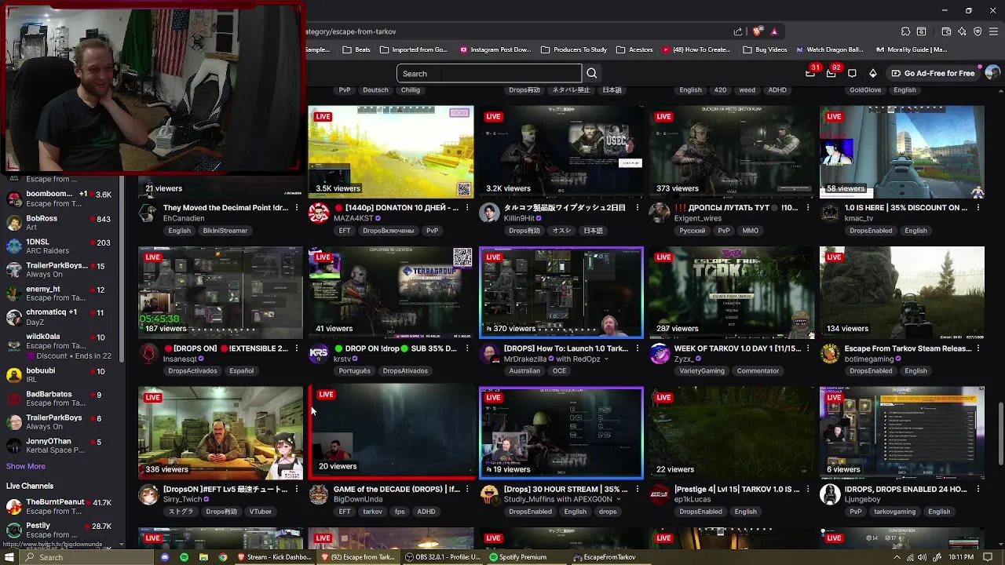
Task: Click Show More in the sidebar
Action: [x=25, y=466]
